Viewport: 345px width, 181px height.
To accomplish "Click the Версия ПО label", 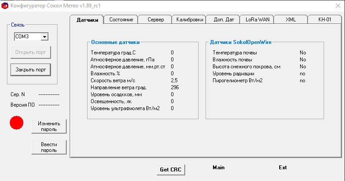I will click(23, 105).
